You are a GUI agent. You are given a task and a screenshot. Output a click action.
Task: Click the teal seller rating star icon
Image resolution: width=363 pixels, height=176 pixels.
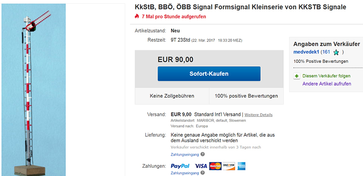point(336,53)
